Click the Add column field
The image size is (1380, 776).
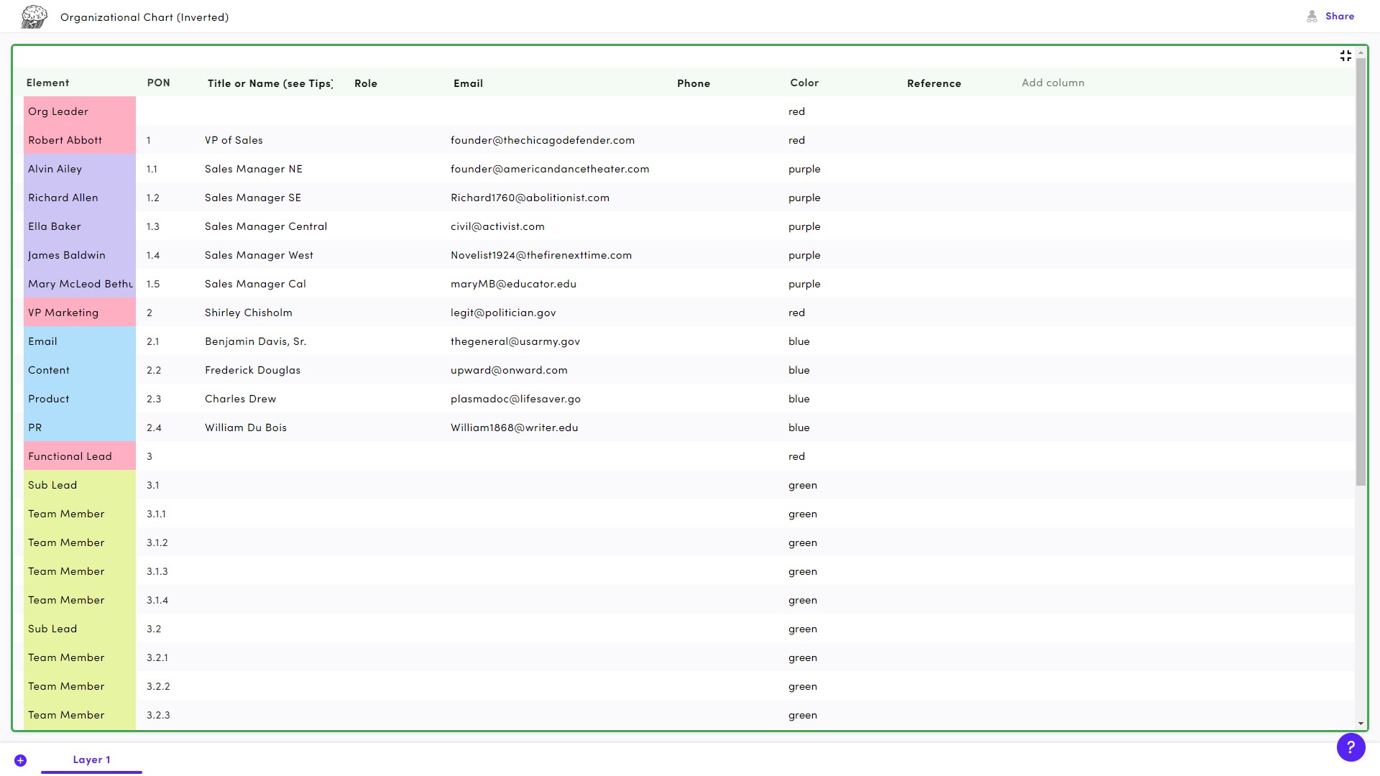tap(1053, 83)
